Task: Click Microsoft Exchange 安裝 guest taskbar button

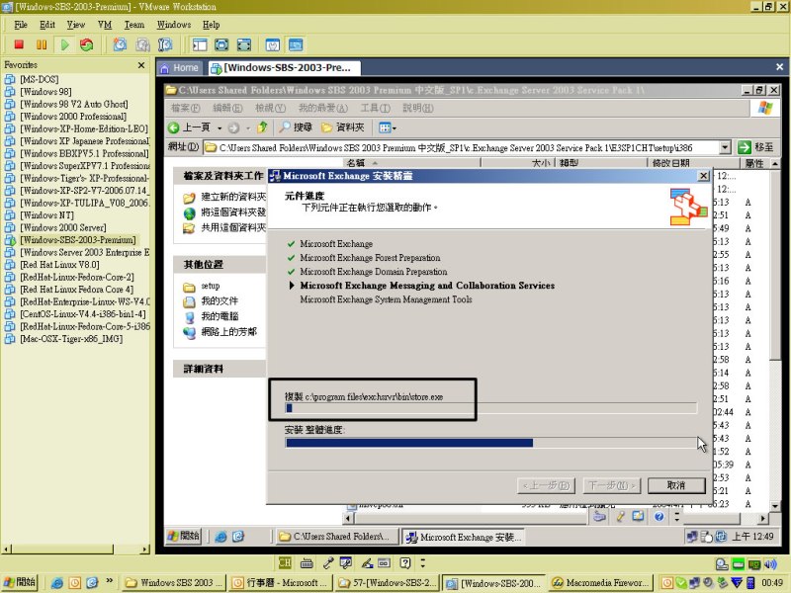Action: (x=464, y=537)
